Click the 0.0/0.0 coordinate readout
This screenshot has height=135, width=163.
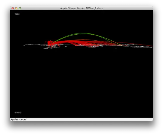(x=18, y=113)
